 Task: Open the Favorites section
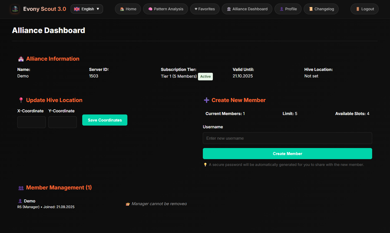[x=205, y=9]
